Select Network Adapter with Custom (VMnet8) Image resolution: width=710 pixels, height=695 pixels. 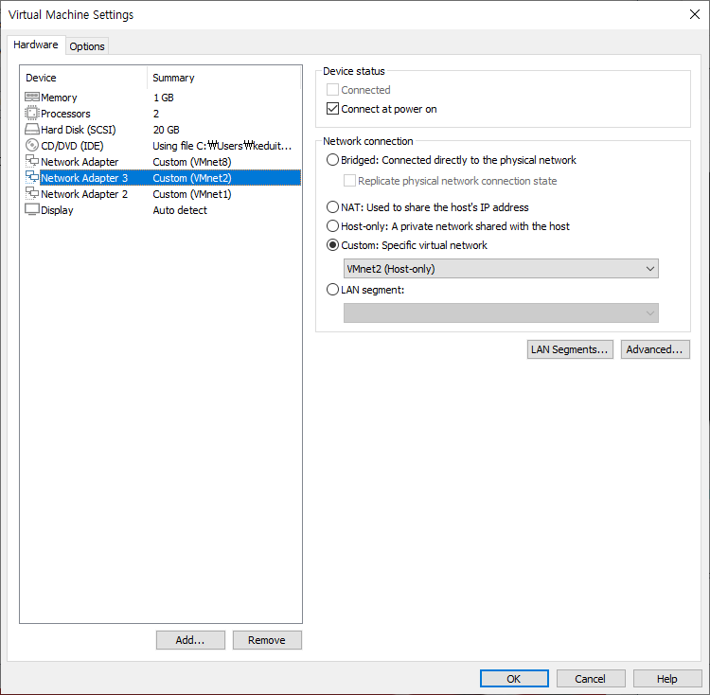pos(80,162)
